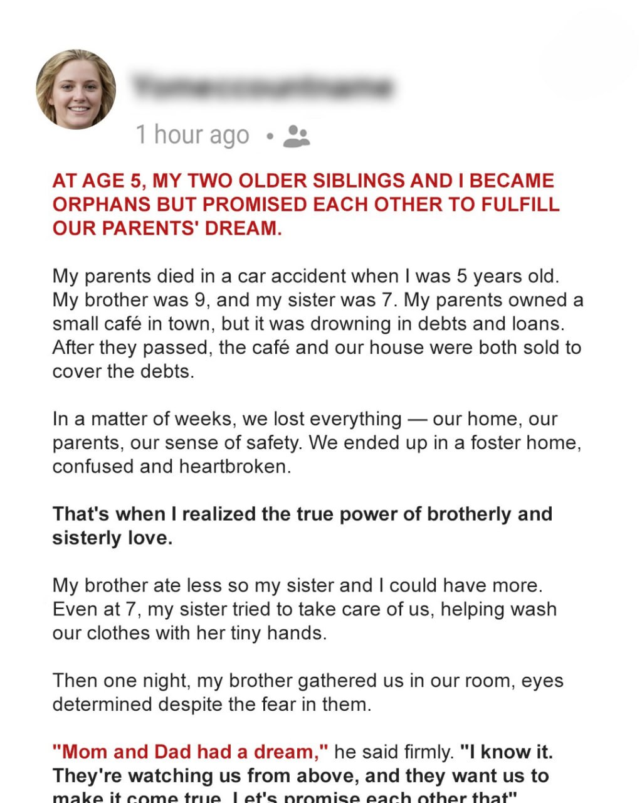Click the blurred account name

[263, 87]
